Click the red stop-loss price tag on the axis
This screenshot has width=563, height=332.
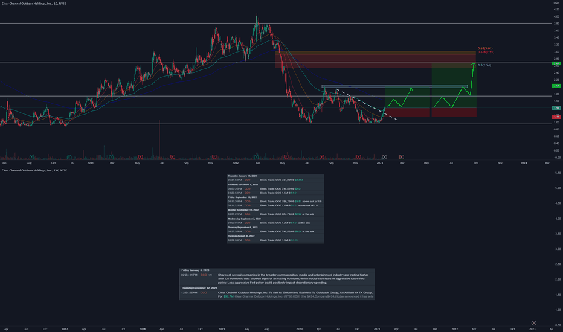pos(556,117)
